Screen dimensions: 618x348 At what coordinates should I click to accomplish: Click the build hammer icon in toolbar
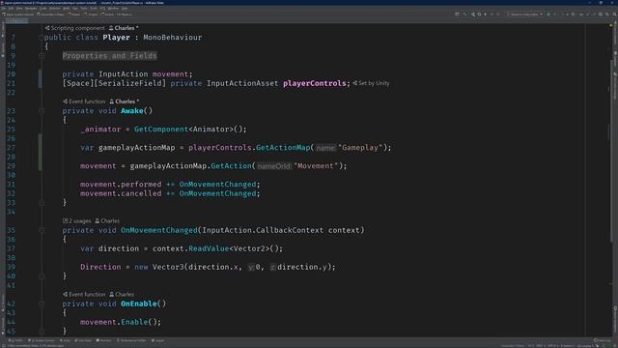[465, 14]
